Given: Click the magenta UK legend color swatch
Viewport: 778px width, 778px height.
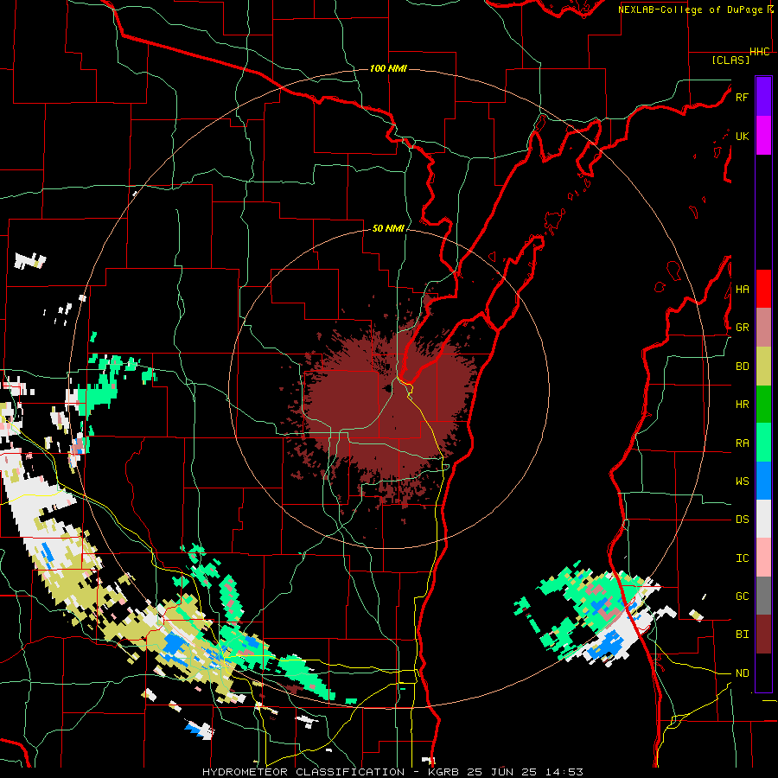Looking at the screenshot, I should pos(763,136).
